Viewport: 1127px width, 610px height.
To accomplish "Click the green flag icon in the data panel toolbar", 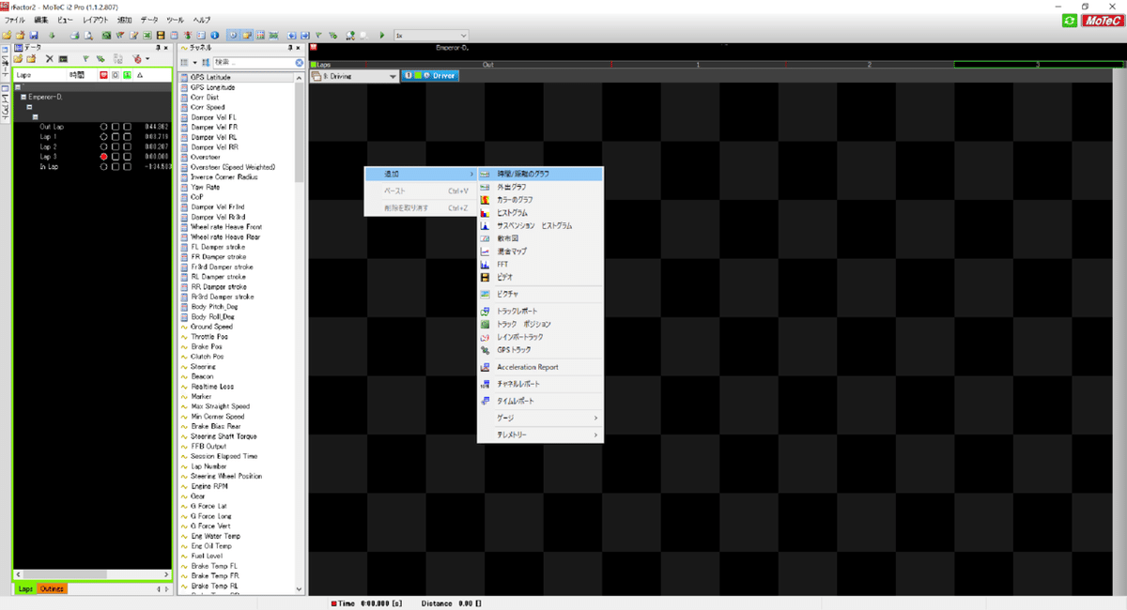I will pos(85,58).
